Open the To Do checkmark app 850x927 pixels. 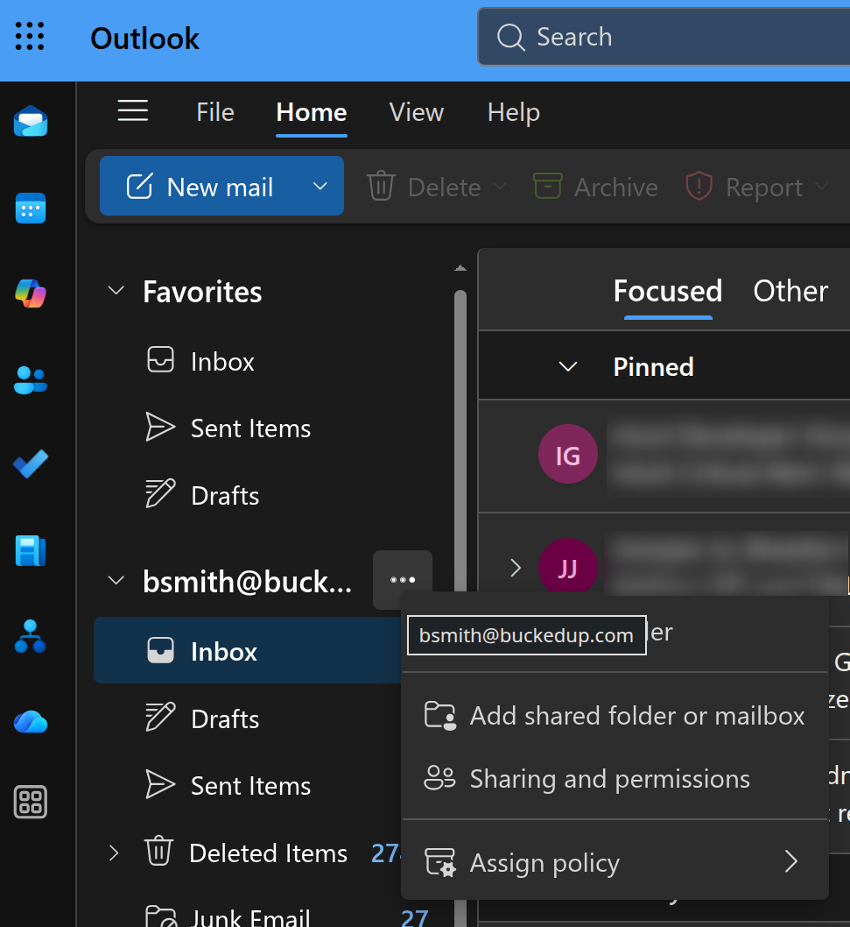[x=31, y=464]
